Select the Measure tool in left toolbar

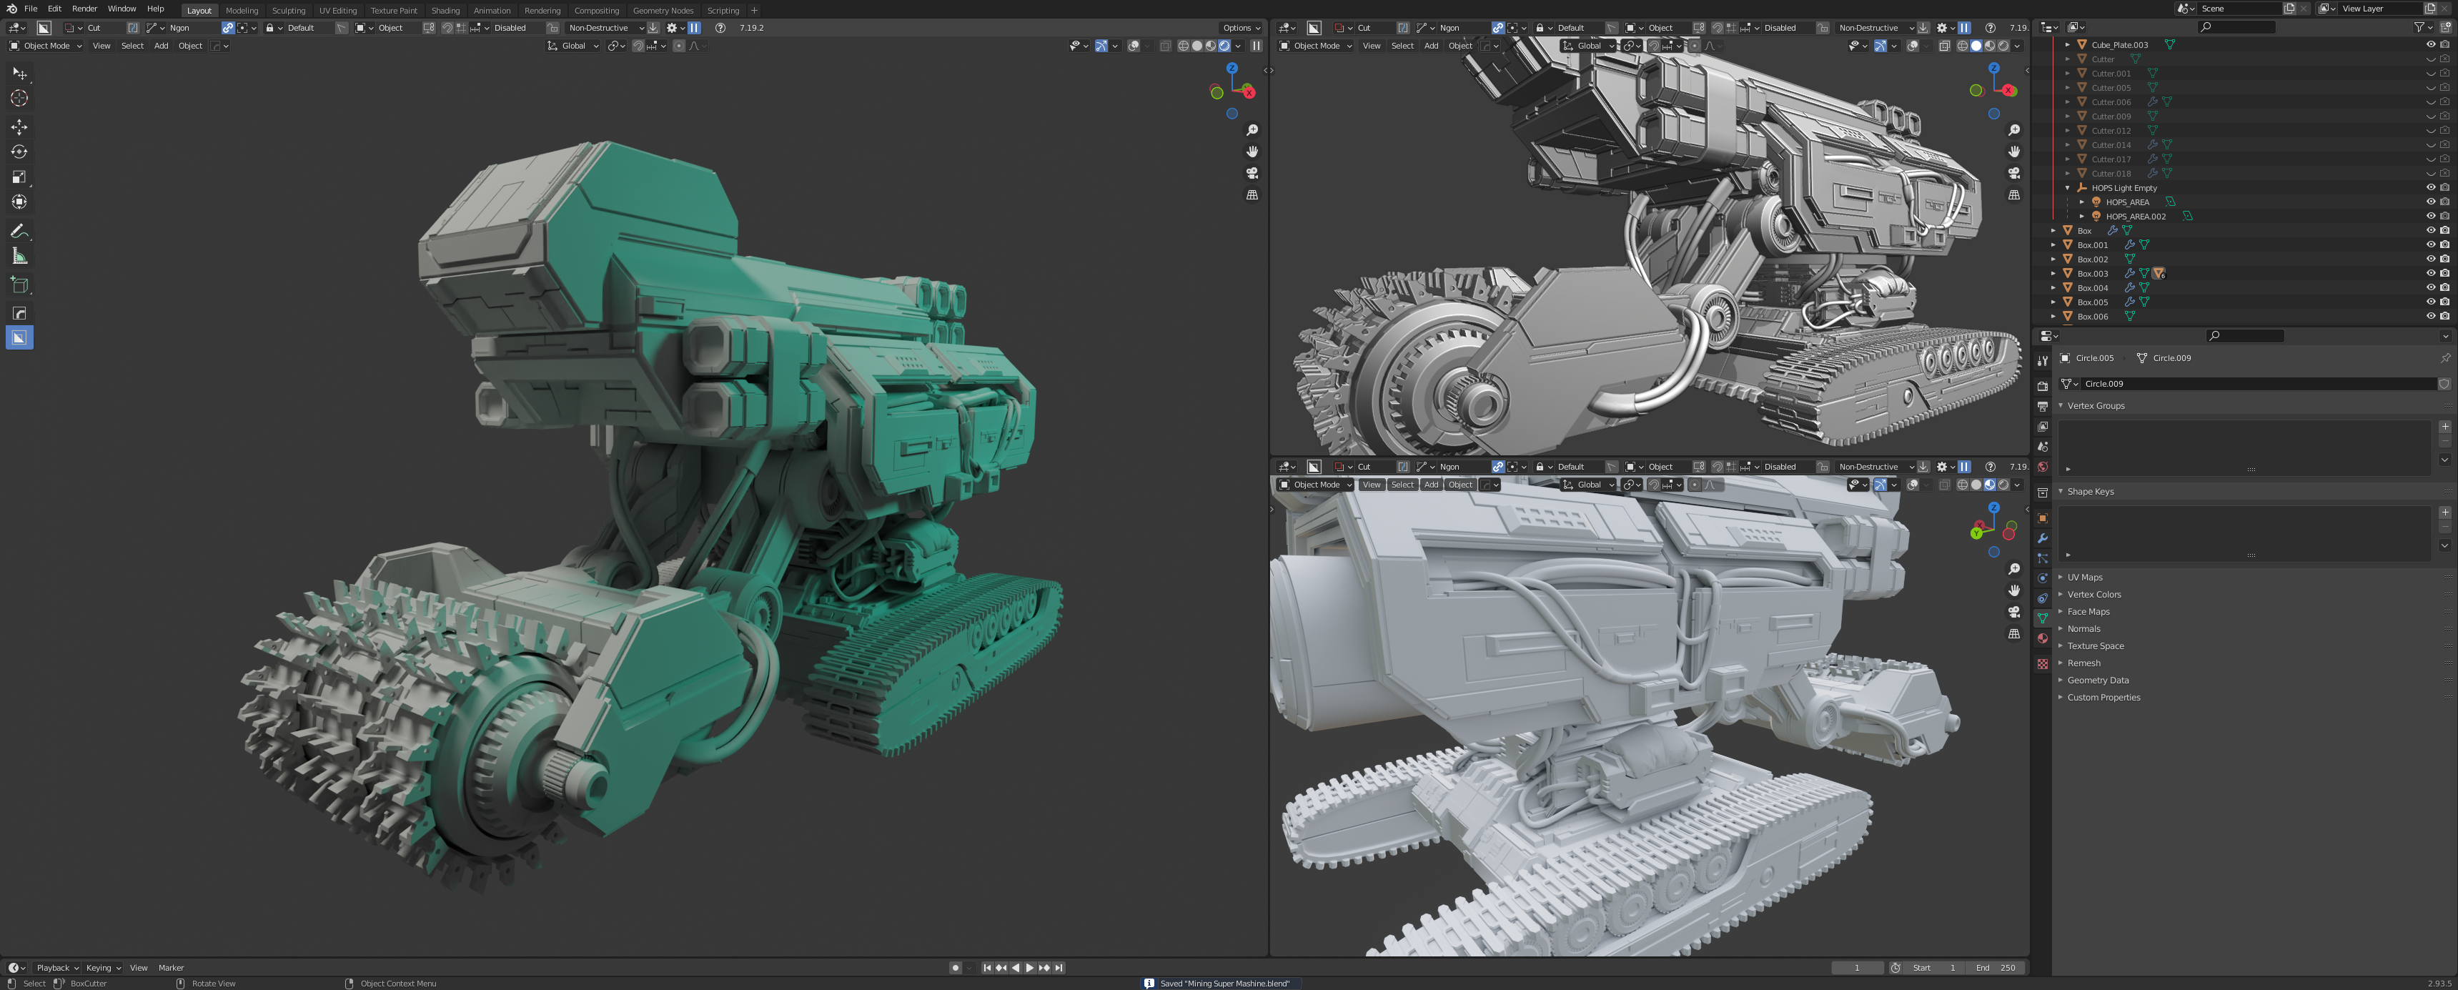tap(19, 256)
